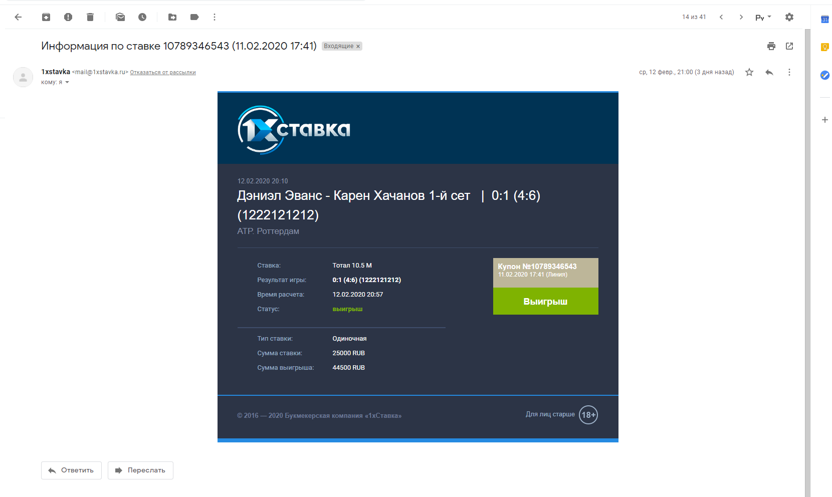Remove the Входящие label
The height and width of the screenshot is (497, 832).
pos(358,47)
